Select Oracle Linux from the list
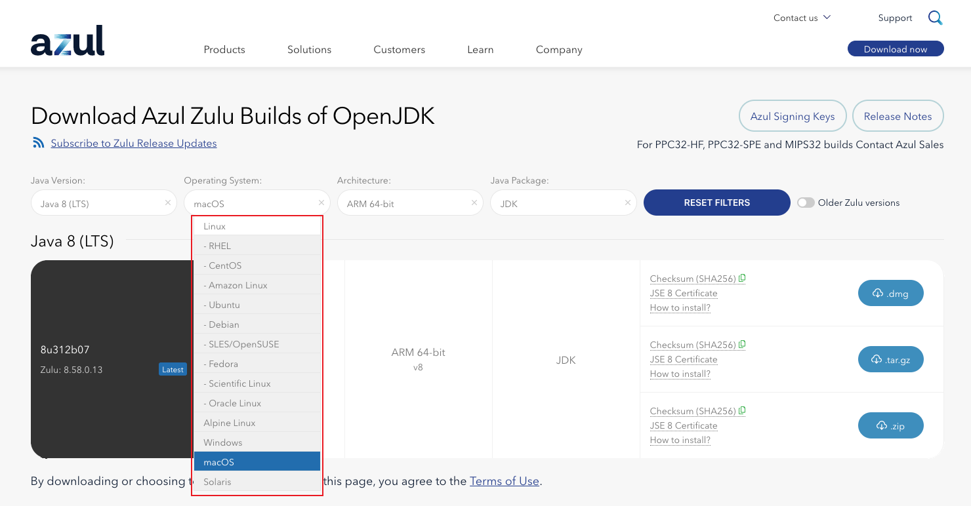The width and height of the screenshot is (971, 506). point(257,403)
